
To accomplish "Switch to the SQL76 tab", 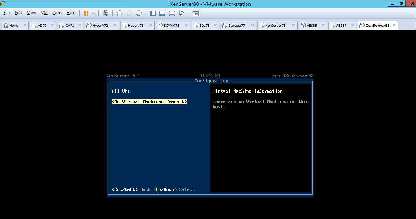I will (205, 26).
